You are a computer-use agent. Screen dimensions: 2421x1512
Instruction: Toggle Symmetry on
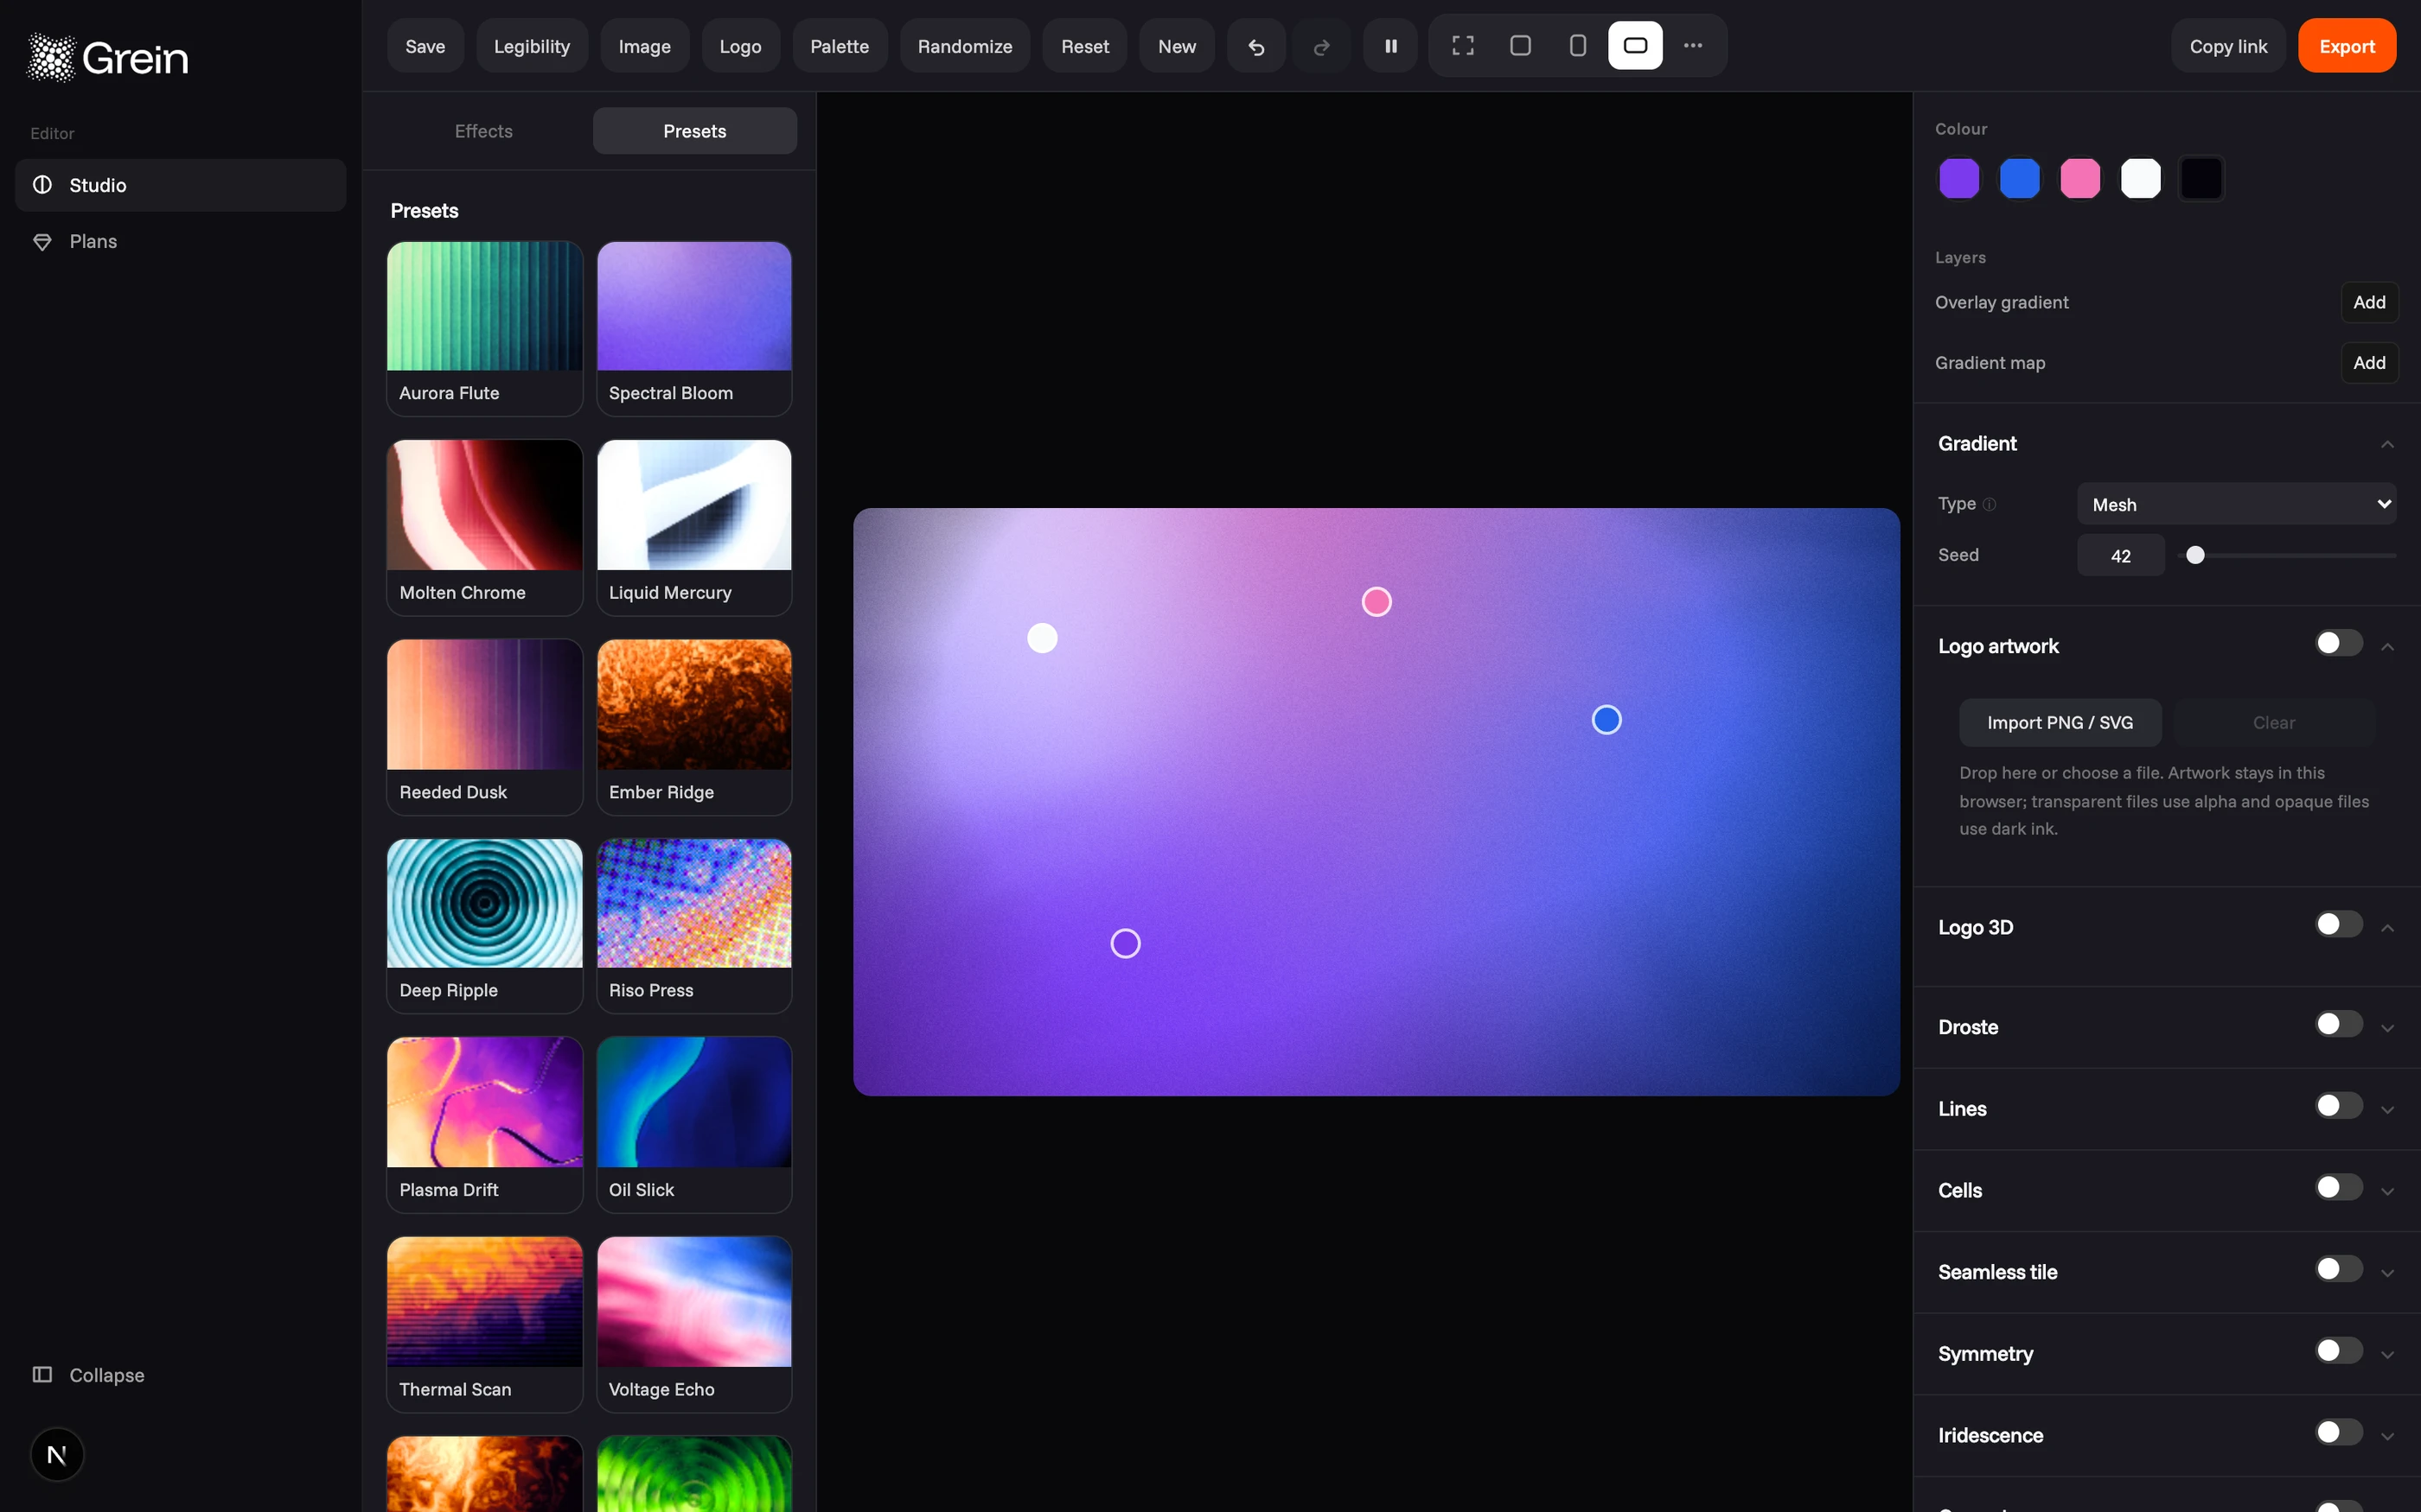(x=2339, y=1351)
